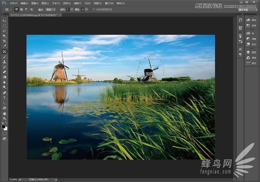Select the Clone Stamp tool
The image size is (260, 182).
click(4, 62)
